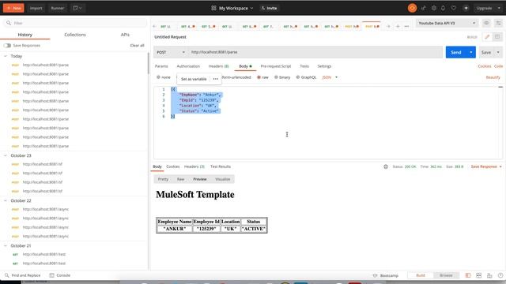Click the environment quick look eye icon

point(486,23)
